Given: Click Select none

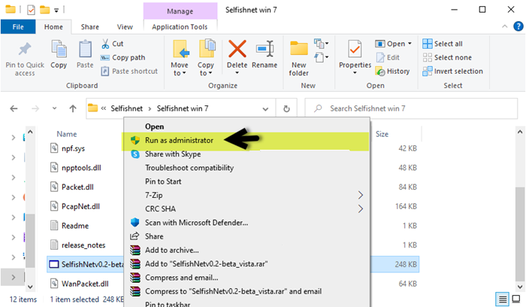Looking at the screenshot, I should (x=447, y=57).
